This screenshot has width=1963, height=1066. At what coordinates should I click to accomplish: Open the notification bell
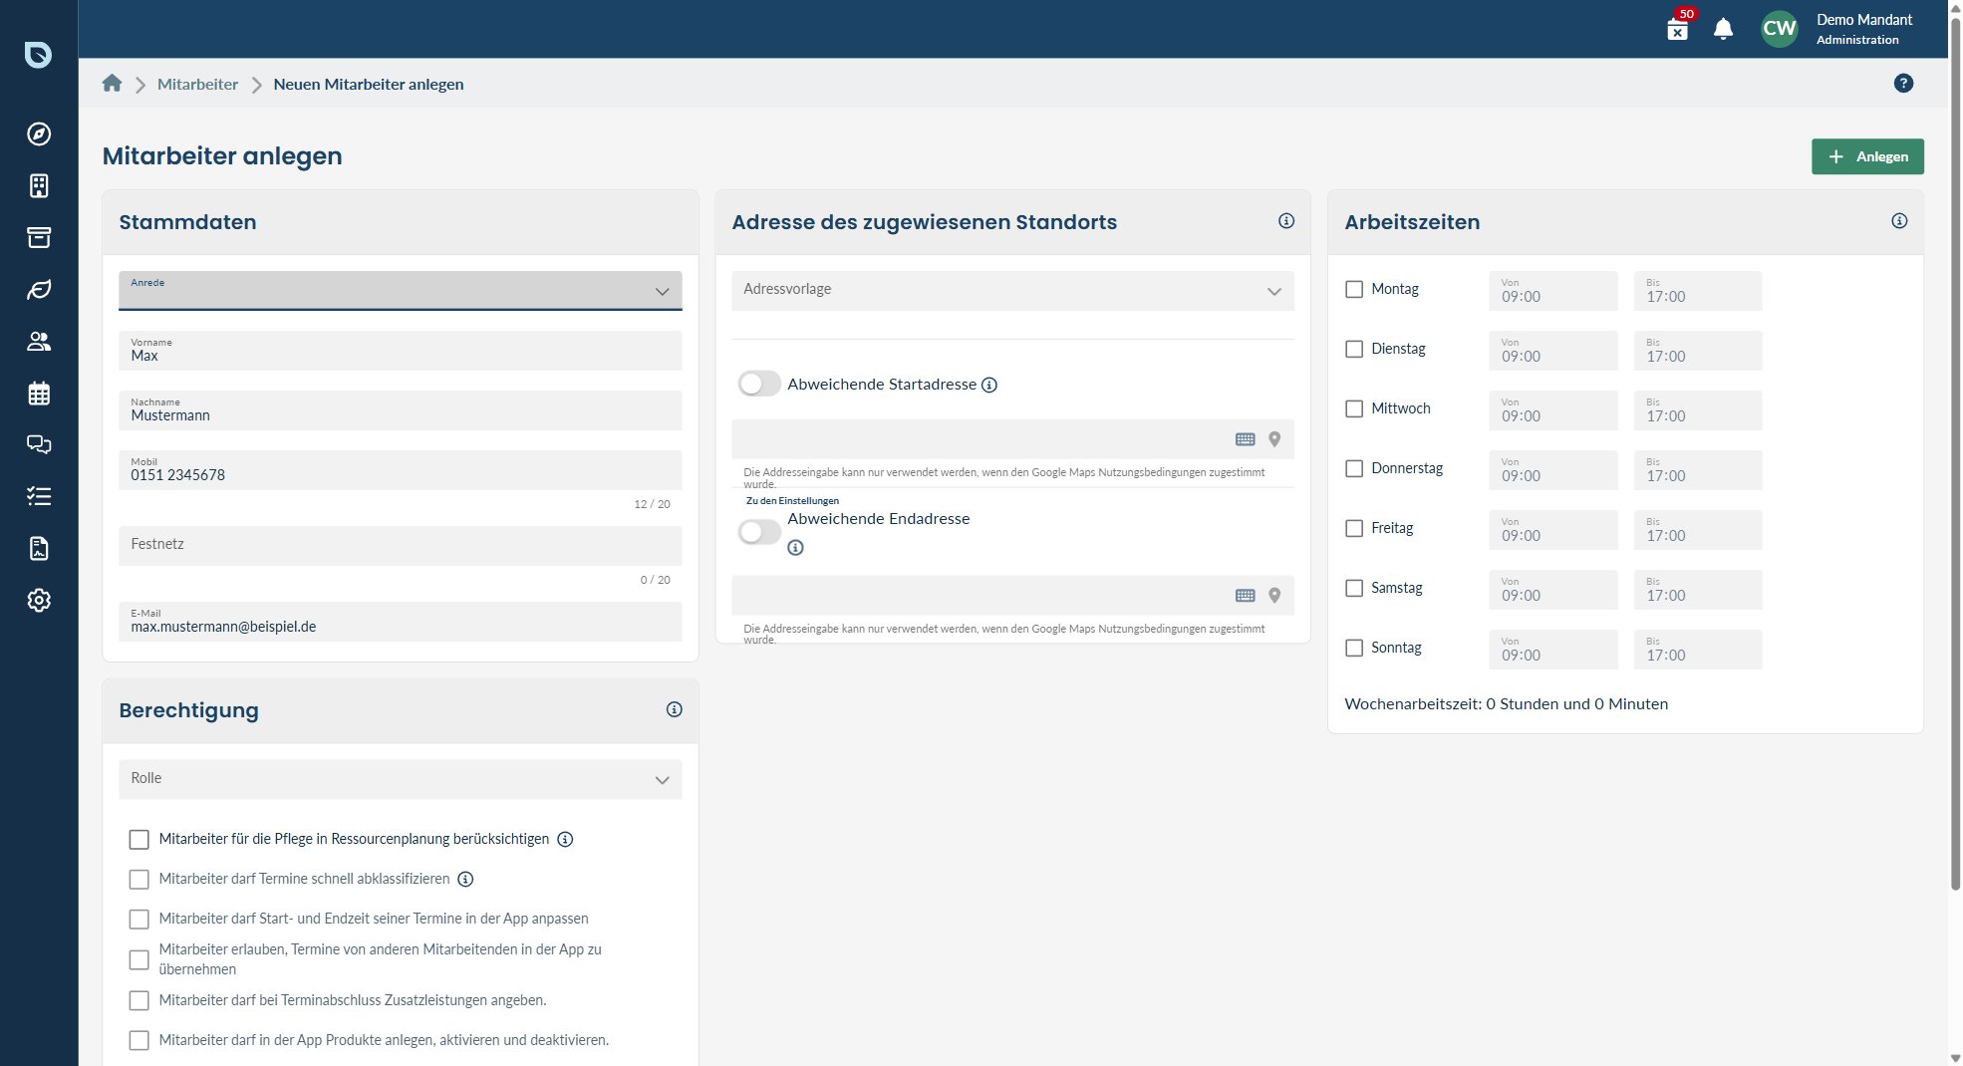[x=1723, y=29]
